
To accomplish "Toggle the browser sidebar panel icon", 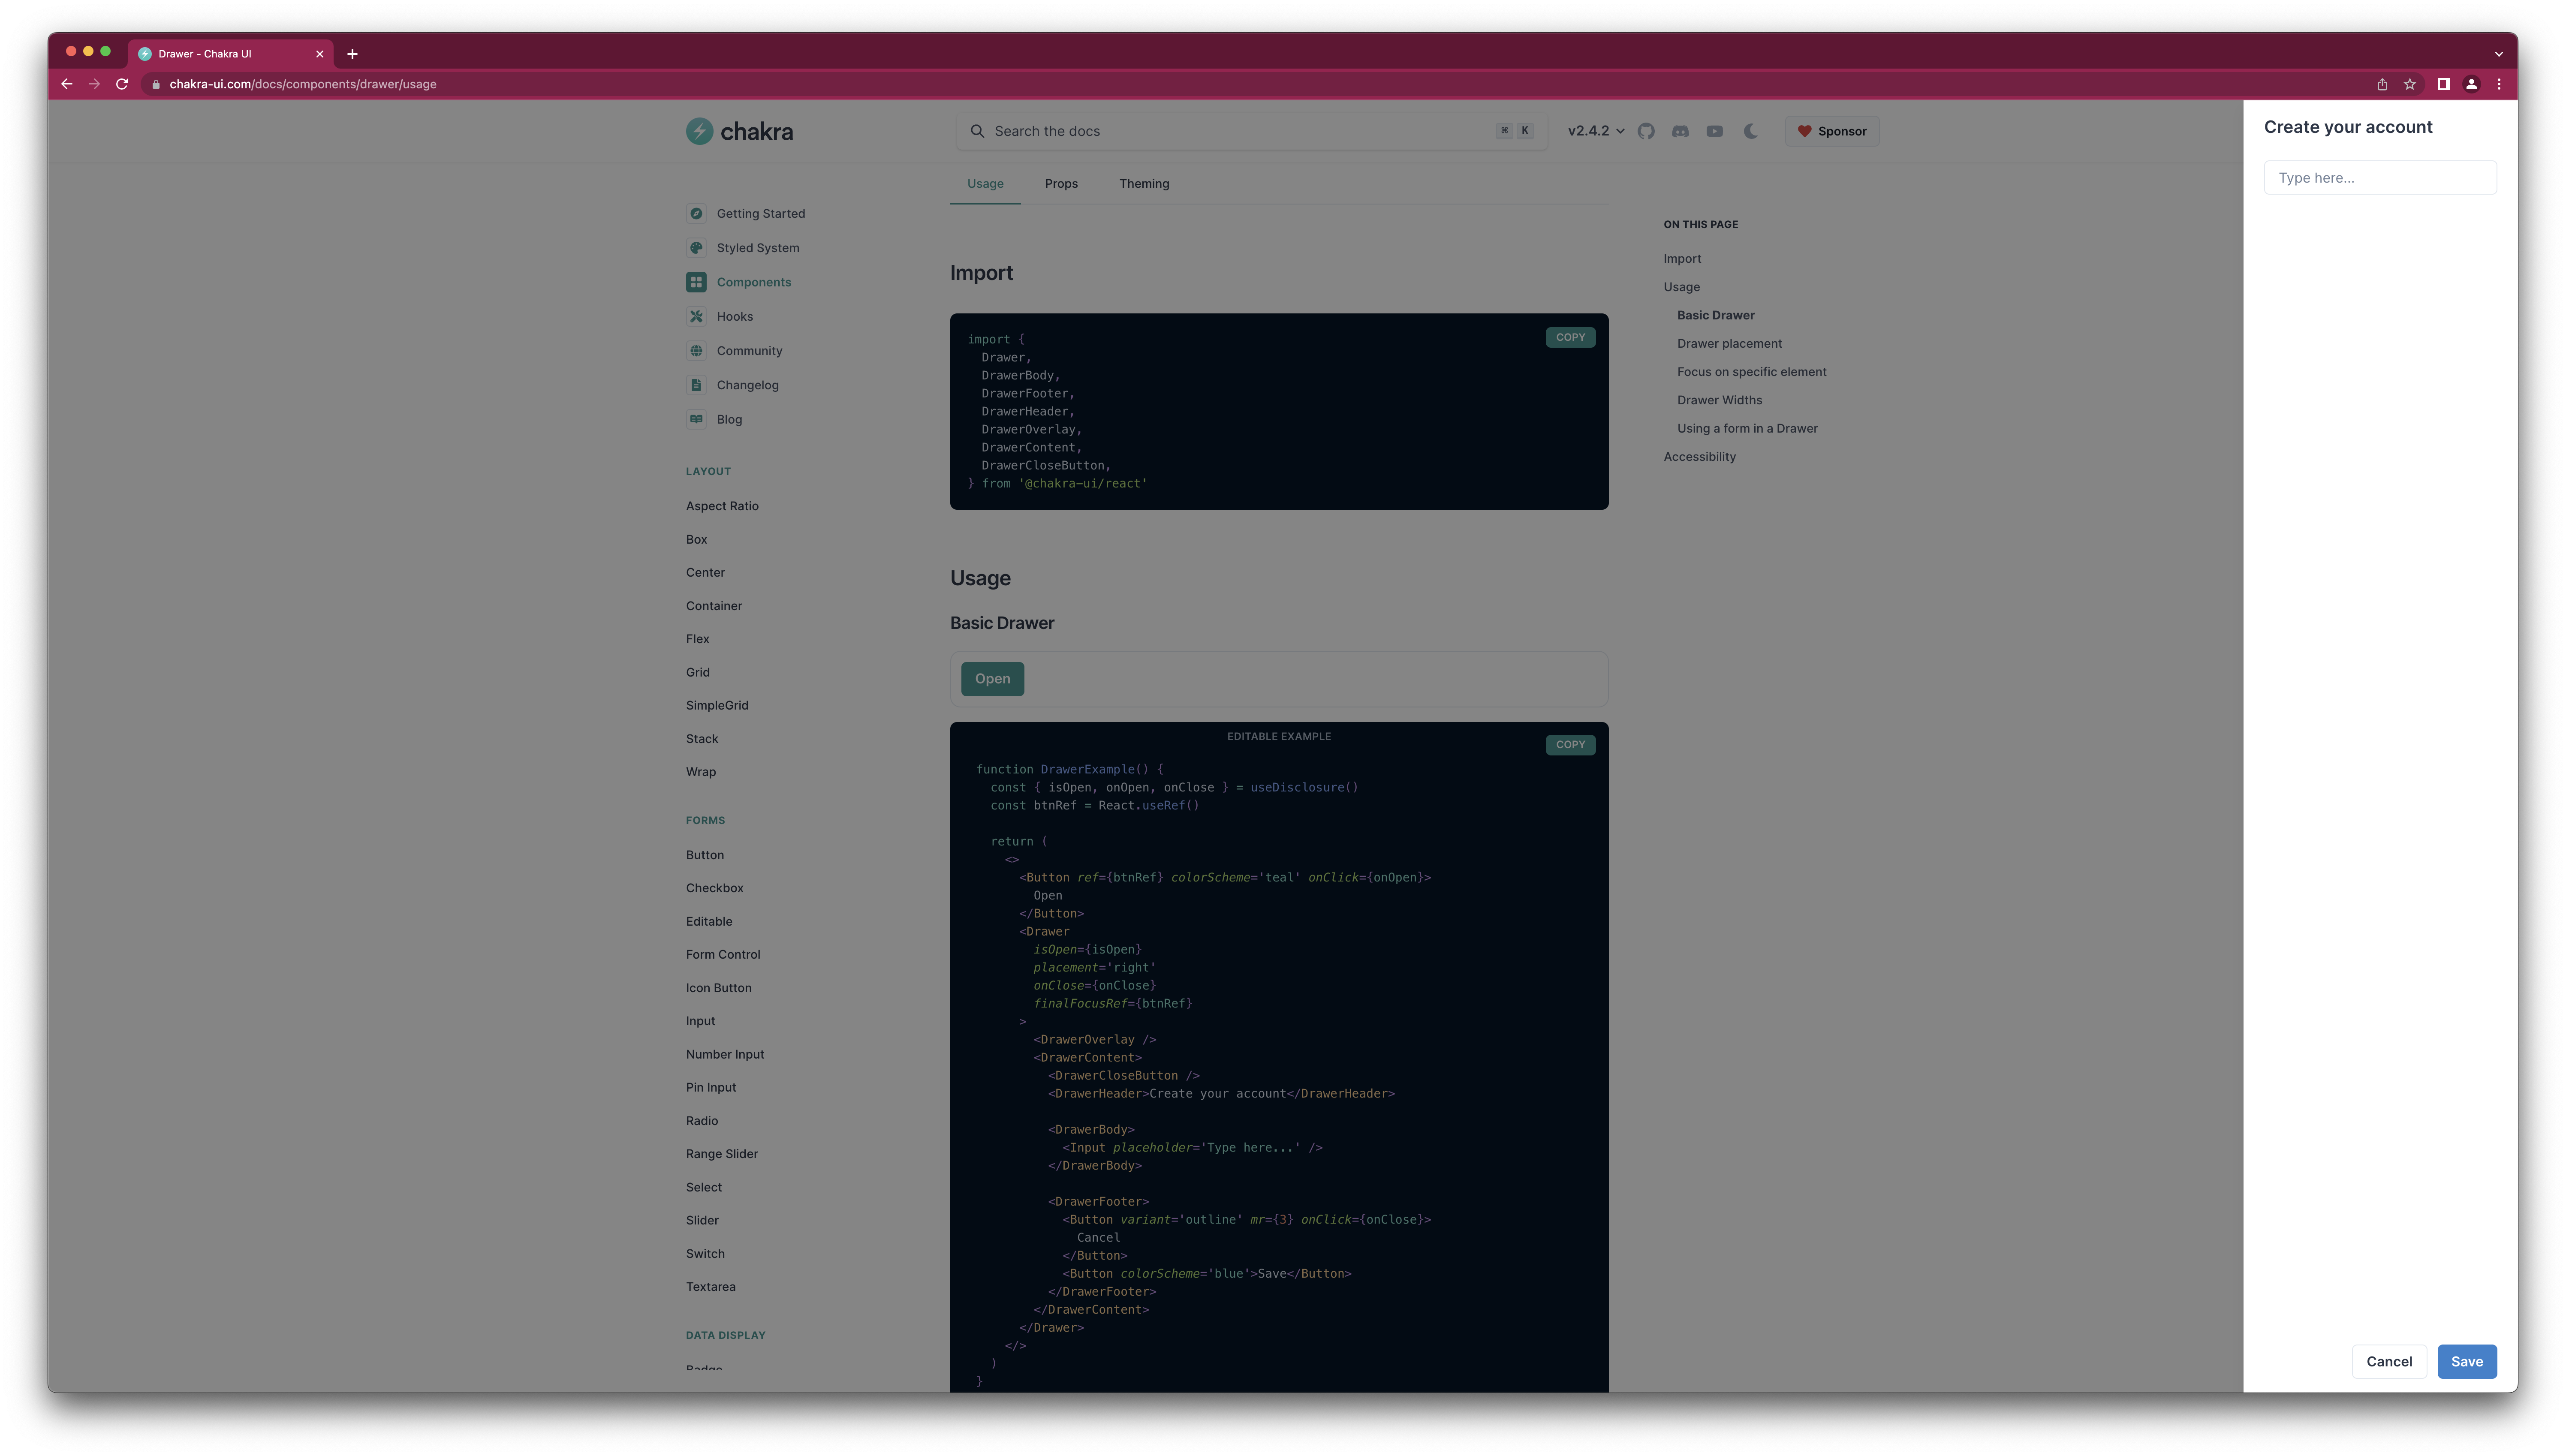I will tap(2444, 84).
